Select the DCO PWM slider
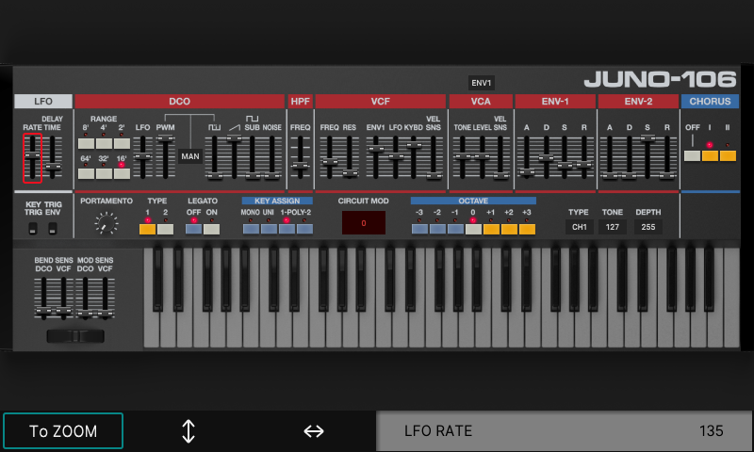The image size is (754, 452). [165, 157]
